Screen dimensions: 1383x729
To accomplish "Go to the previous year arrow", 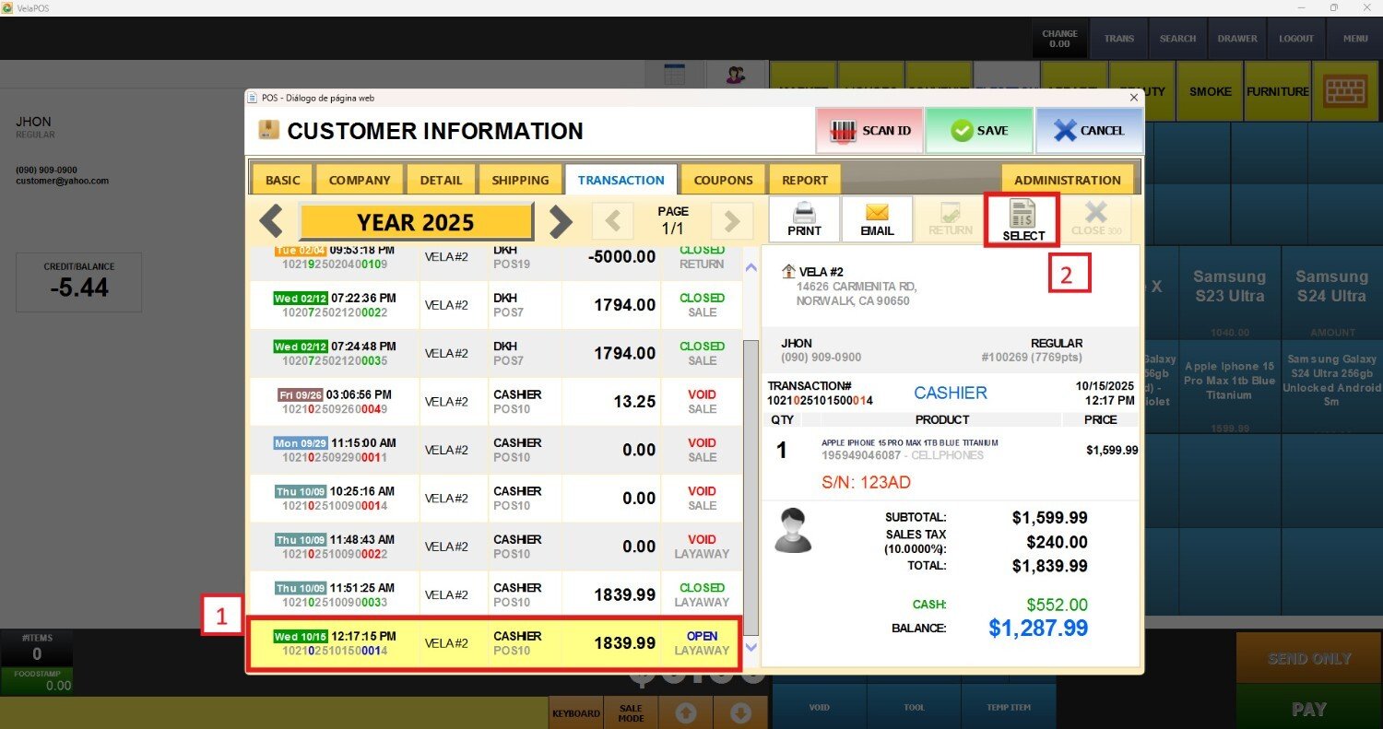I will point(271,221).
